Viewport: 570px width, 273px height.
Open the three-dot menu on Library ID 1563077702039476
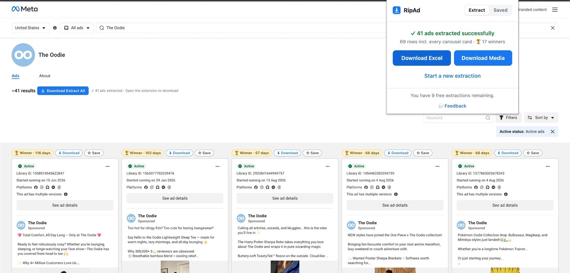pos(218,166)
